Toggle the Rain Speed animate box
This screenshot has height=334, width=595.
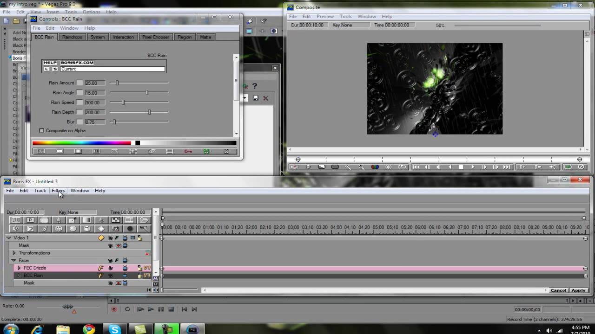[79, 103]
